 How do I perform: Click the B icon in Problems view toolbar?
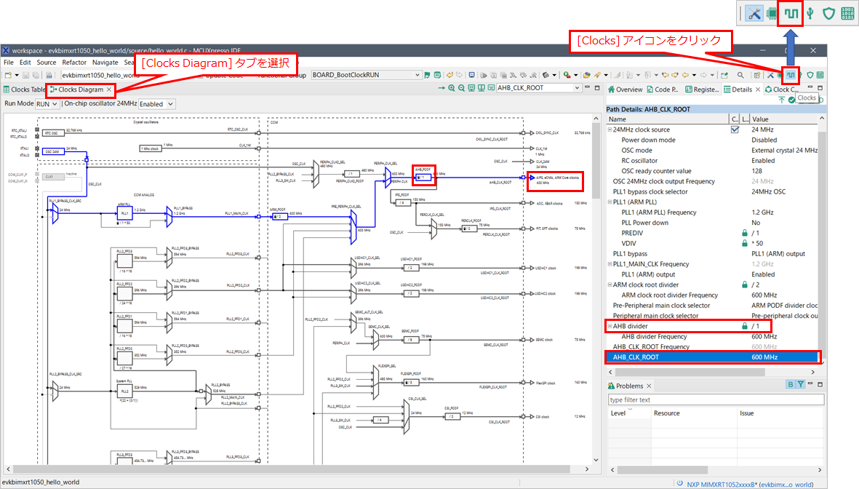tap(791, 385)
